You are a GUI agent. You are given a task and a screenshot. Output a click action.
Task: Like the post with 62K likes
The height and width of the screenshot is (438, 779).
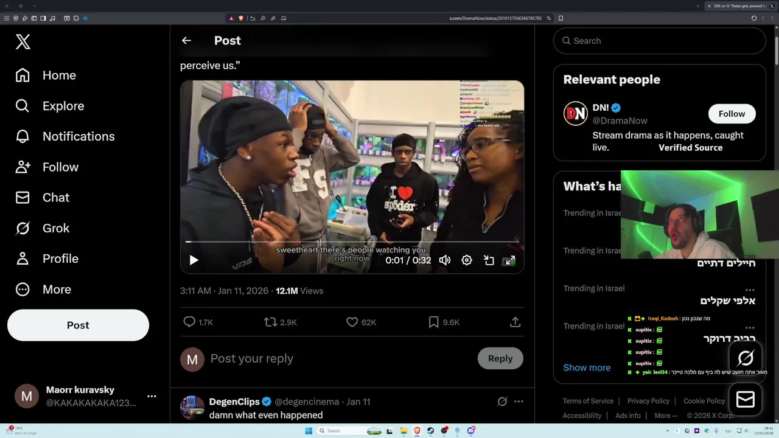pos(362,322)
